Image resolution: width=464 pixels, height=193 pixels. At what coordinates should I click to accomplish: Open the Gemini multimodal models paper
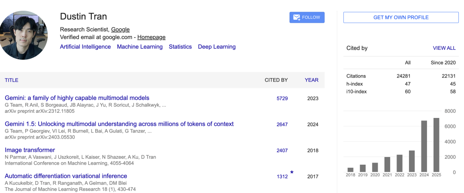(x=77, y=98)
